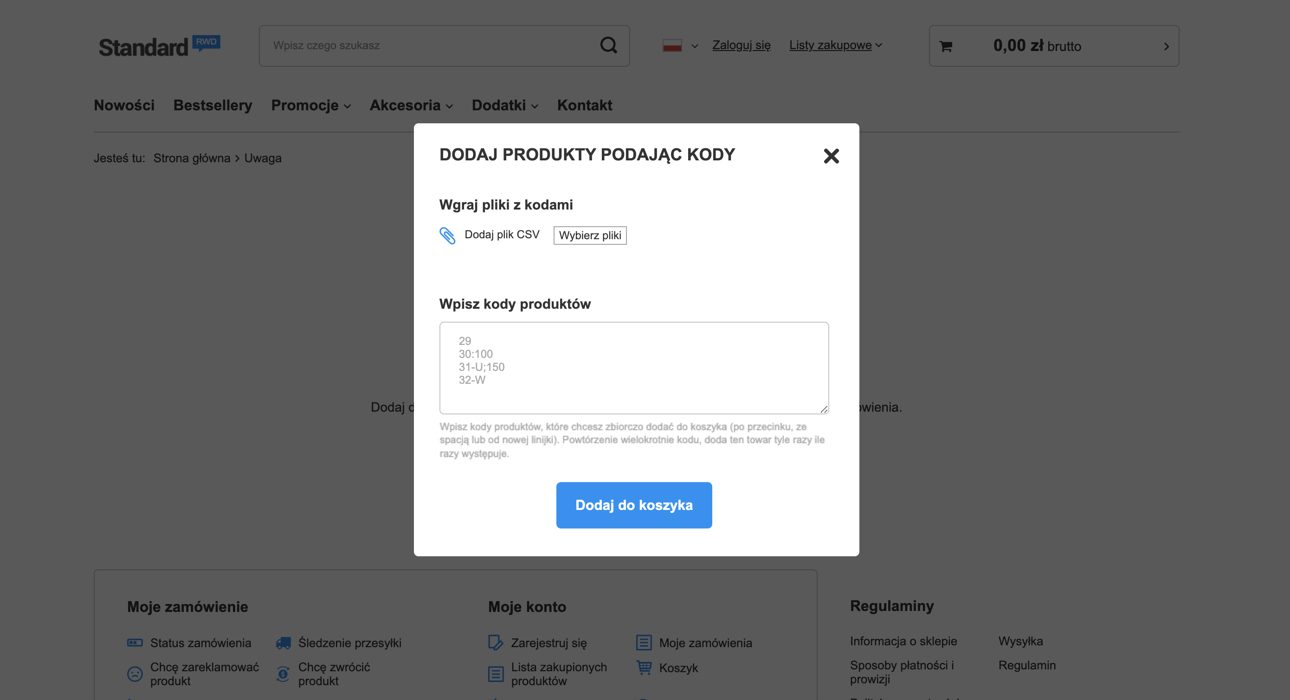Click the shopping cart icon in header
This screenshot has height=700, width=1290.
pos(946,46)
